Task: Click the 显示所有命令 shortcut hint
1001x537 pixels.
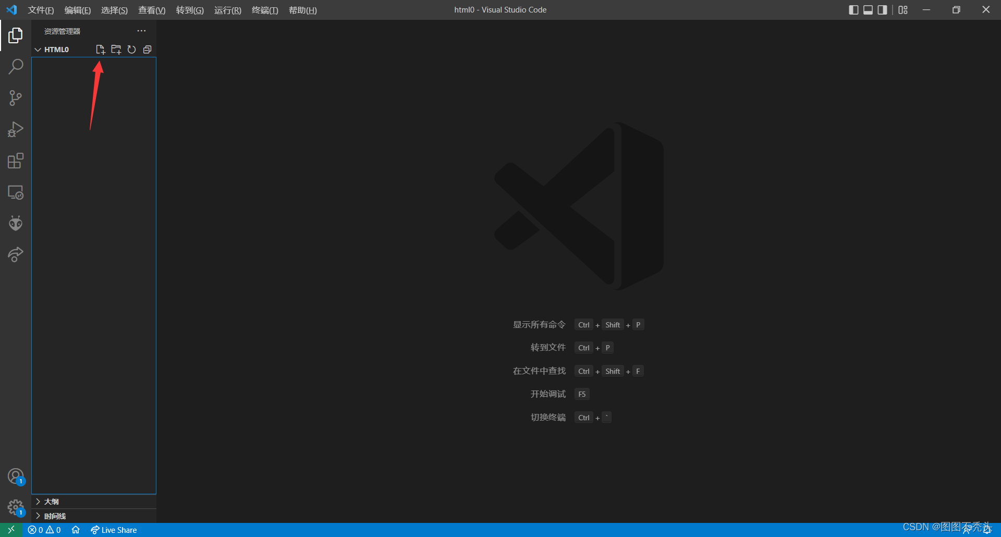Action: [x=539, y=325]
